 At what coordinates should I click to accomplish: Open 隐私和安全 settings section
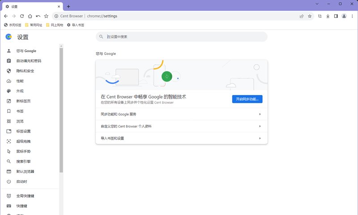pos(30,71)
